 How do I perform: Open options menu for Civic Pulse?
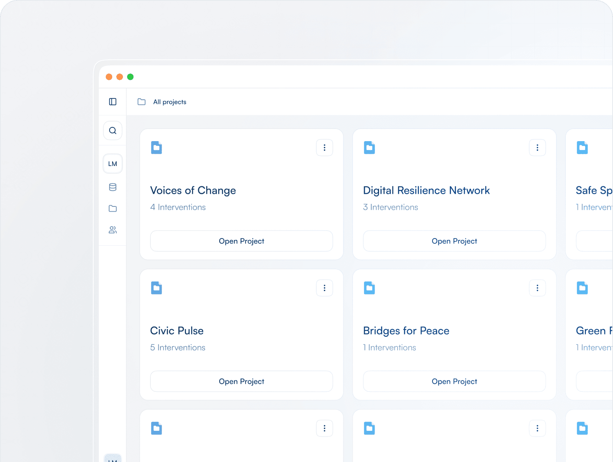coord(324,288)
